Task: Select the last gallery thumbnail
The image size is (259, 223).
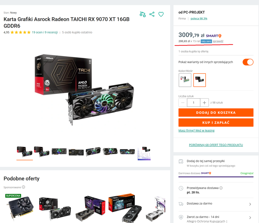Action: pyautogui.click(x=144, y=153)
